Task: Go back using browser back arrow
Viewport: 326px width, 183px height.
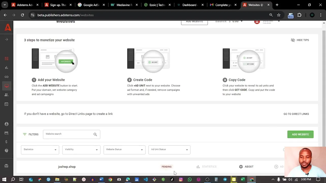Action: click(x=5, y=15)
